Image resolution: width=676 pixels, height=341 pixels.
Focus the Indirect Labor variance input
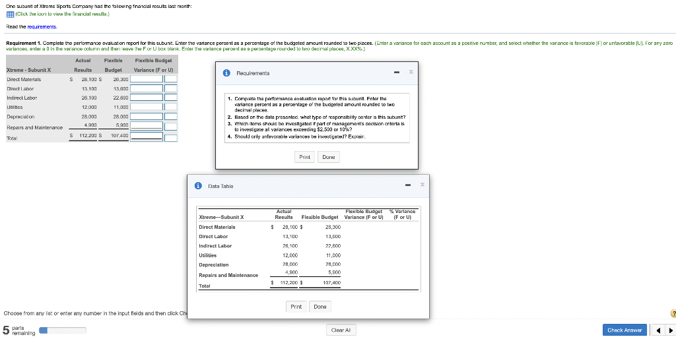pos(147,98)
